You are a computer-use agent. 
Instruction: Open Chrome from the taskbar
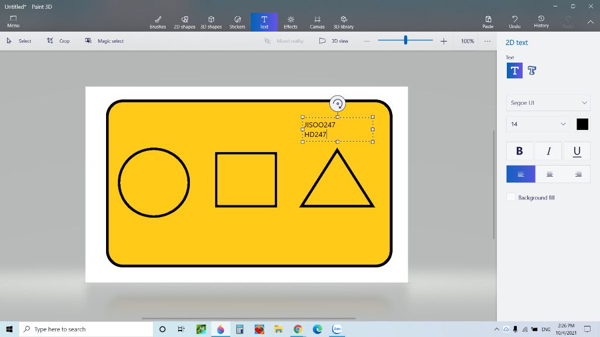click(x=298, y=329)
